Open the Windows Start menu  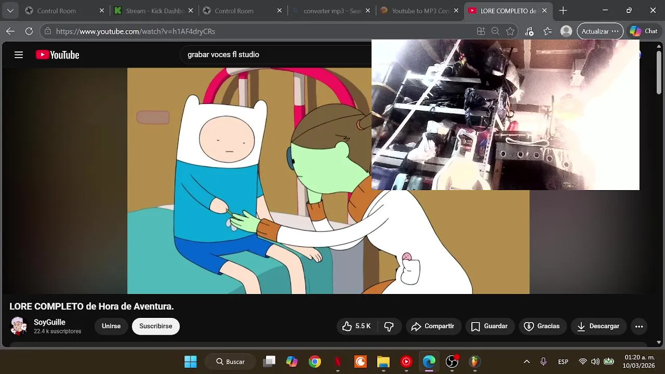(191, 362)
